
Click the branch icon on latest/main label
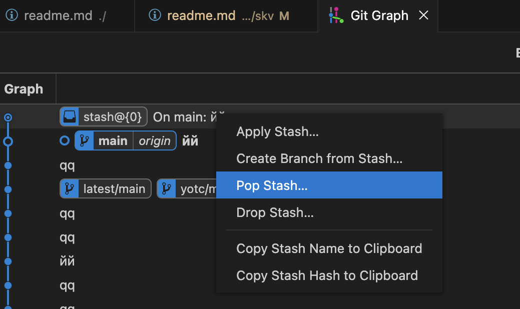click(70, 189)
